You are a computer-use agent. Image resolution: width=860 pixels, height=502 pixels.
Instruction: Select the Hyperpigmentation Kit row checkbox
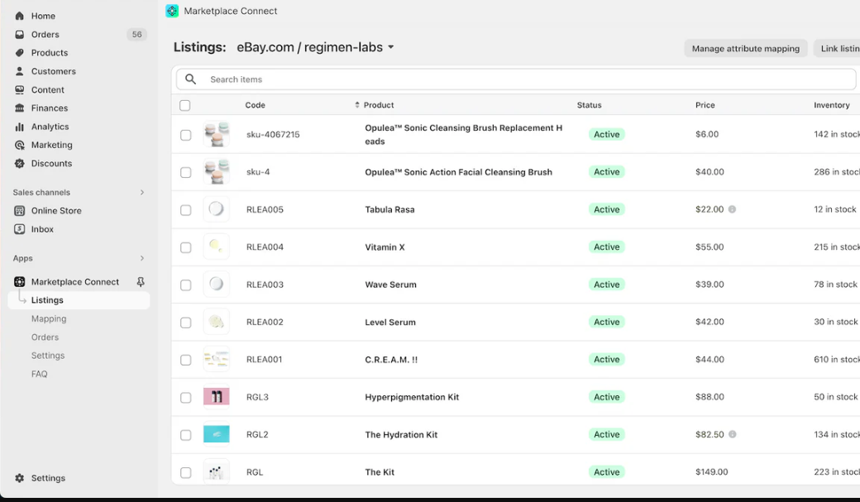[185, 398]
